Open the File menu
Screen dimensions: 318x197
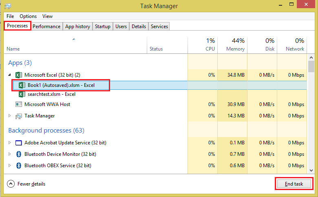click(10, 16)
